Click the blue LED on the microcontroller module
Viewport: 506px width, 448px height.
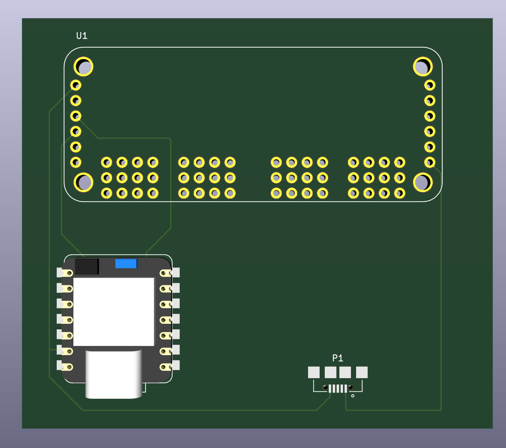pos(125,263)
